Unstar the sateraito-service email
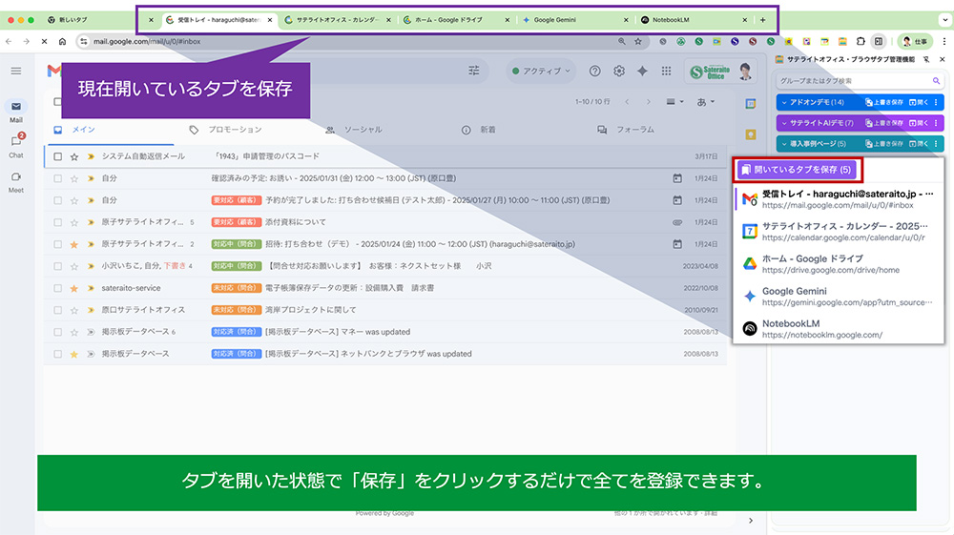The image size is (954, 535). click(73, 288)
